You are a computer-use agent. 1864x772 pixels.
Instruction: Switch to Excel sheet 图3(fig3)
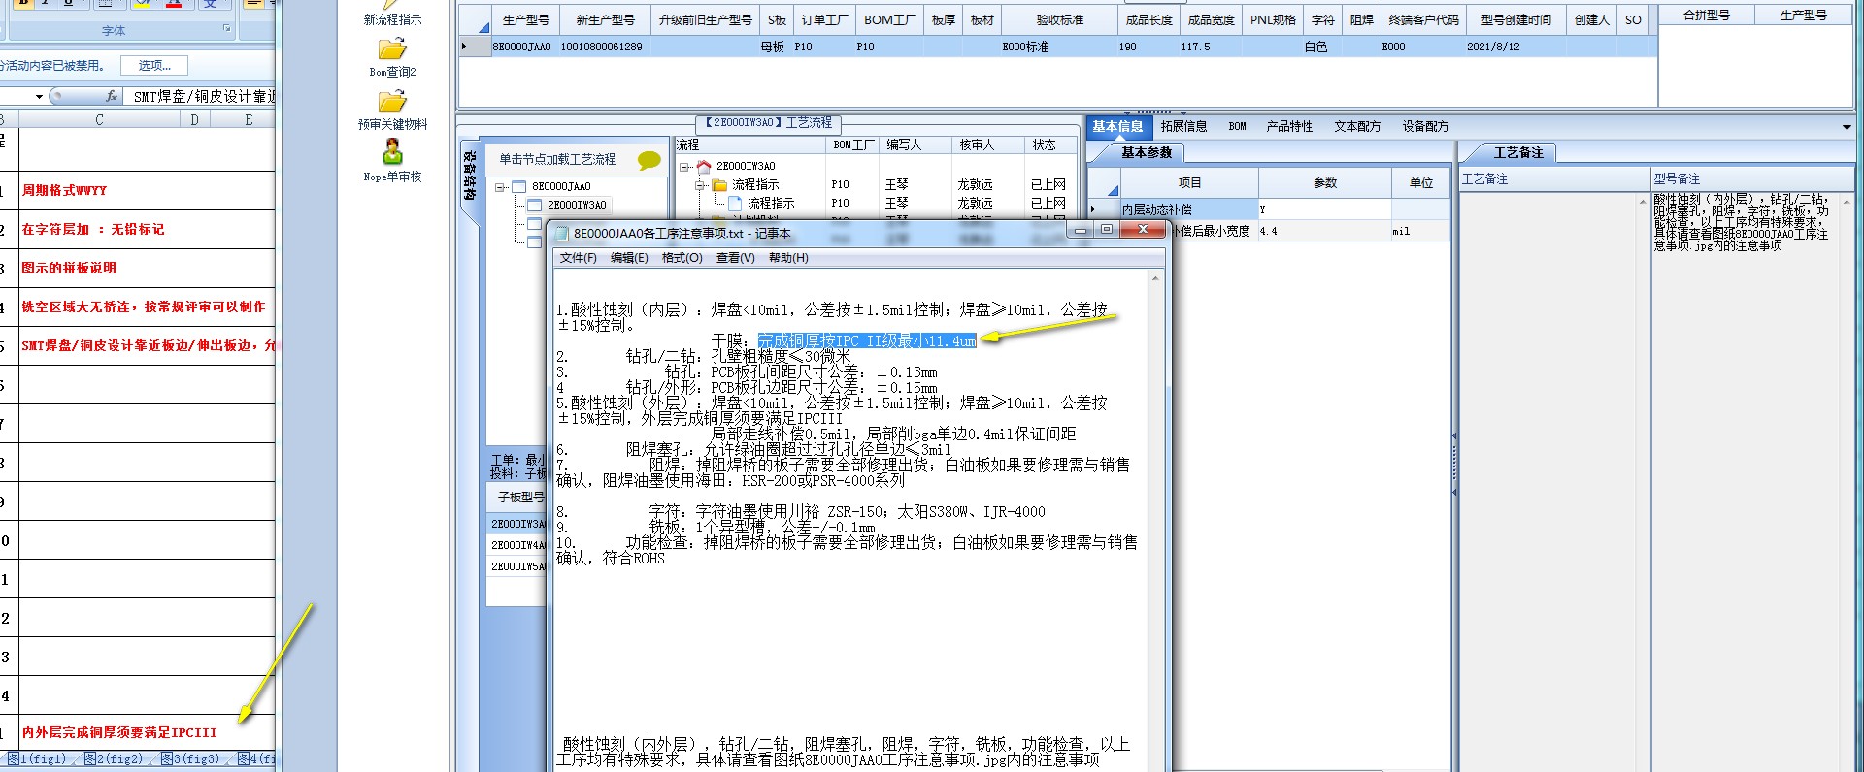coord(193,759)
